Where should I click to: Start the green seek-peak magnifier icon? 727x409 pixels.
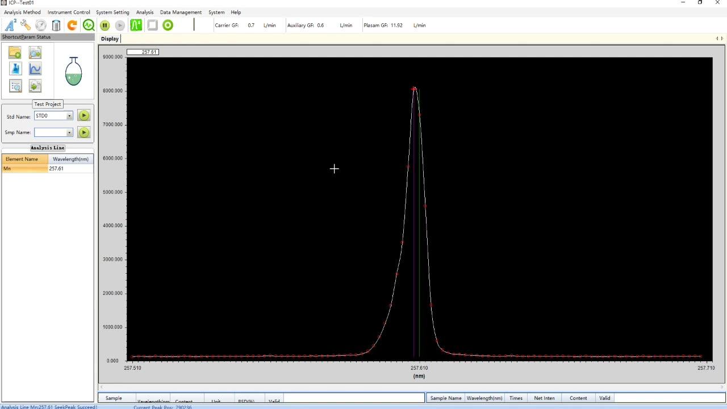(x=89, y=25)
